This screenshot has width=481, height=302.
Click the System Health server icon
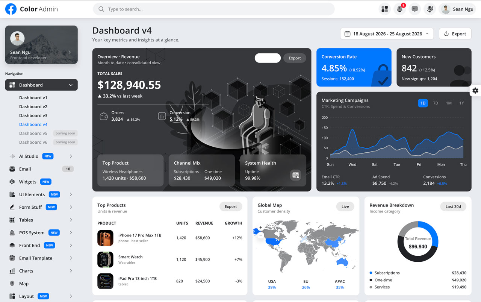[x=296, y=175]
